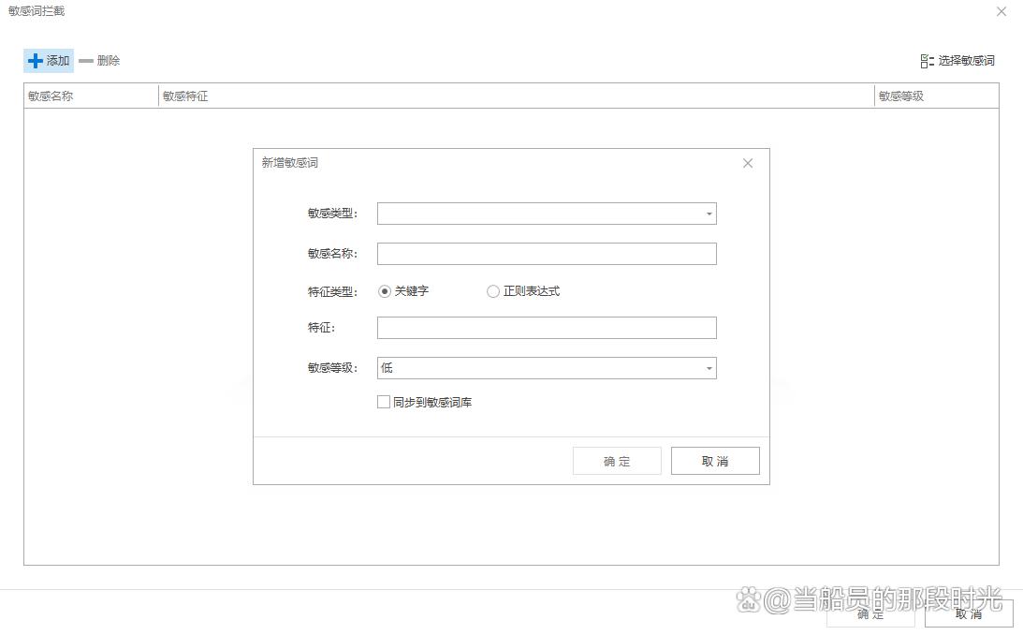Viewport: 1023px width, 635px height.
Task: Close the 新增敏感词 dialog
Action: click(x=748, y=163)
